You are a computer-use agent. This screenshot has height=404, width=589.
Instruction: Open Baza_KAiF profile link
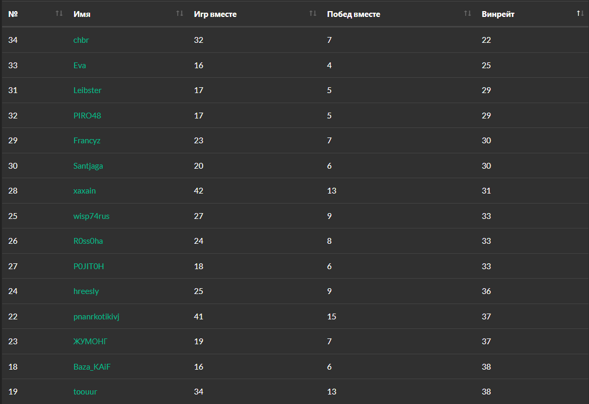(x=92, y=367)
